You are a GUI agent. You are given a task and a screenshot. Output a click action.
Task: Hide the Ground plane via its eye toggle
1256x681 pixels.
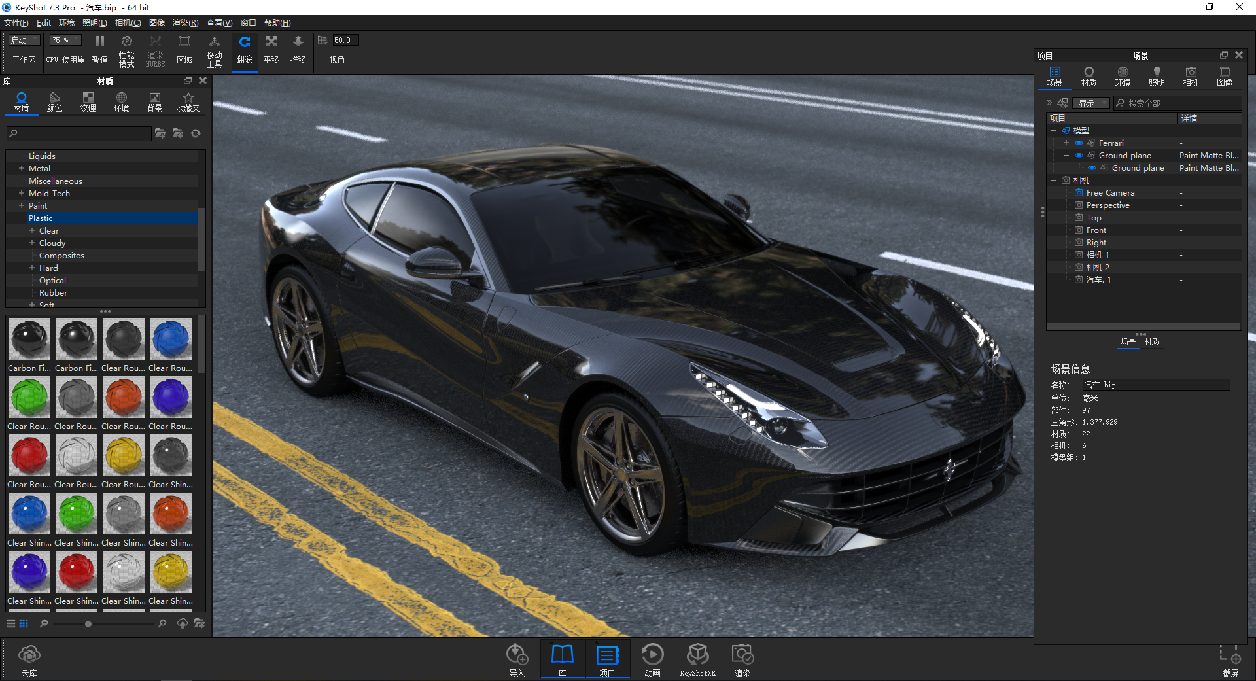(x=1079, y=155)
